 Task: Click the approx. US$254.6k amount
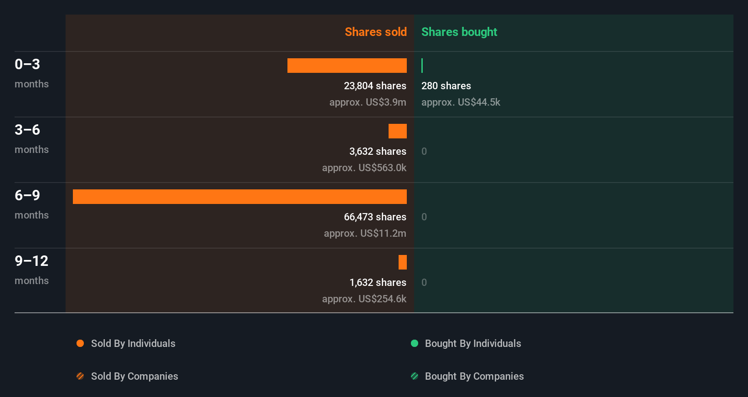364,299
